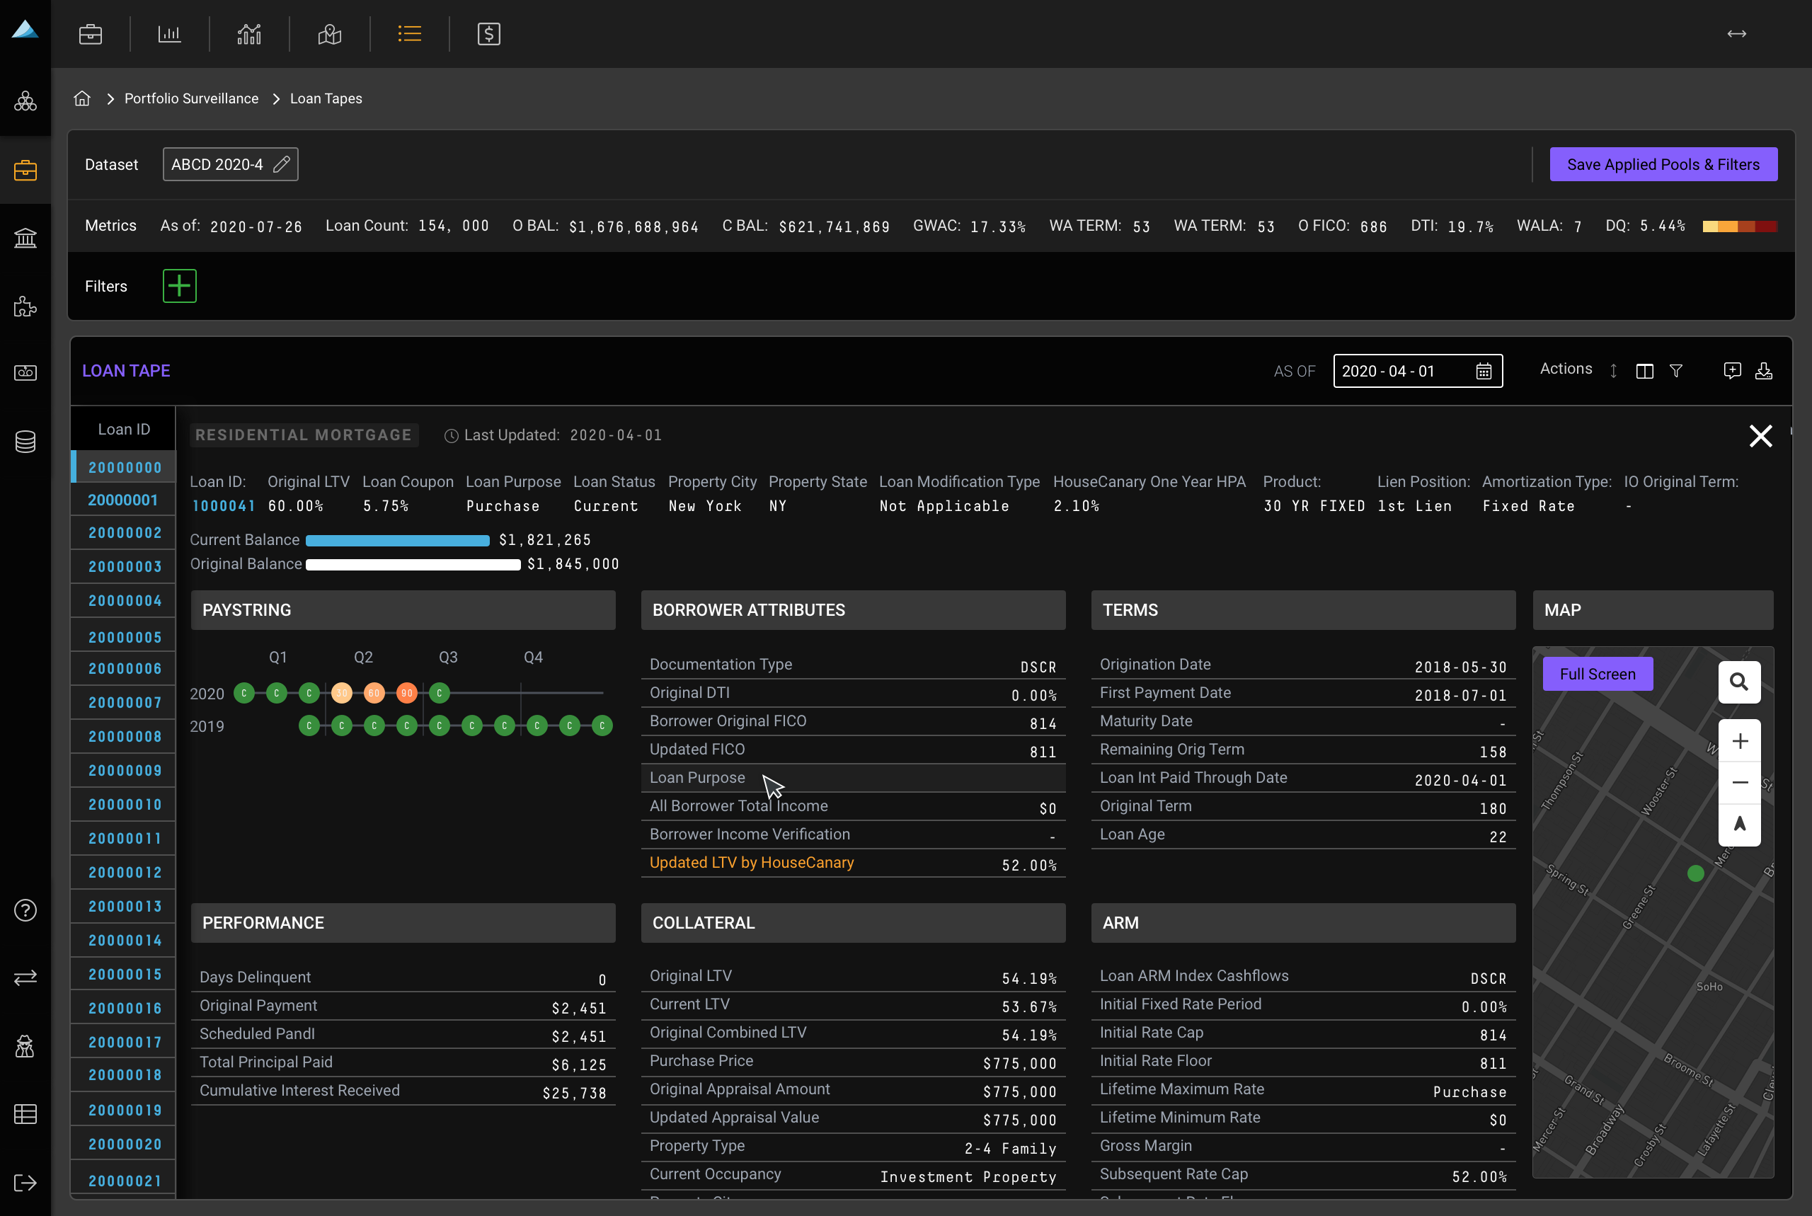Click the DQ color bar indicator
Viewport: 1812px width, 1216px height.
click(1739, 226)
